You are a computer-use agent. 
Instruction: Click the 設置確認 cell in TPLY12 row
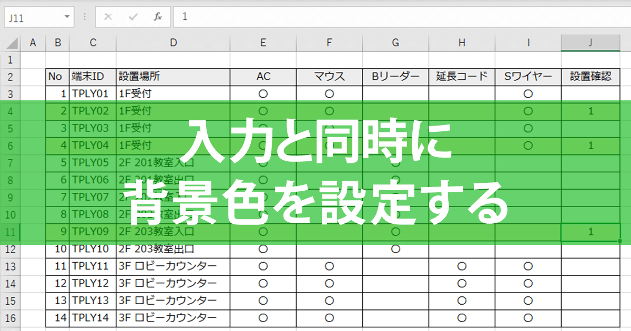(x=591, y=283)
